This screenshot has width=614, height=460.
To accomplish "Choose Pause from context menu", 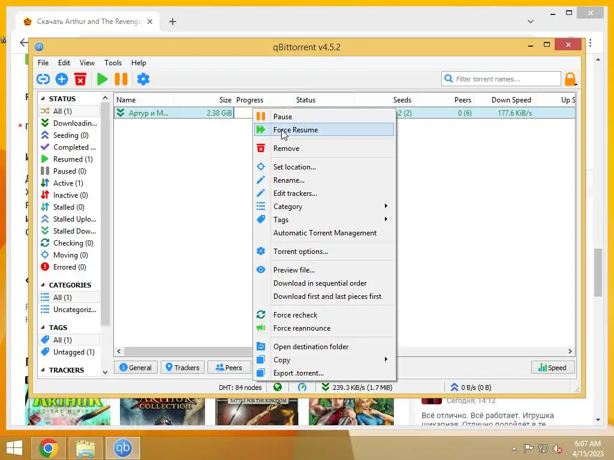I will 324,117.
